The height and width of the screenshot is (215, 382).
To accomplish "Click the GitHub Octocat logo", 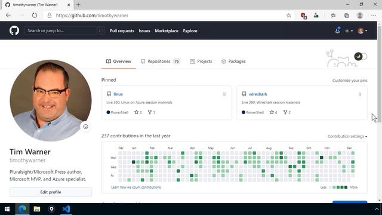I will (x=14, y=30).
